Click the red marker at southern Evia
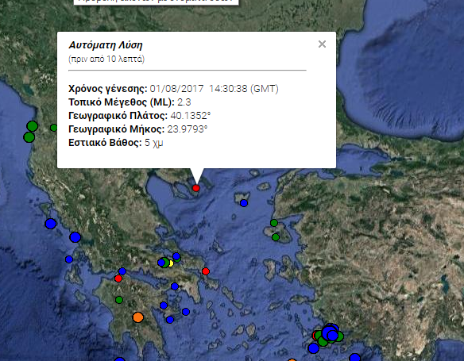The height and width of the screenshot is (361, 464). tap(206, 271)
